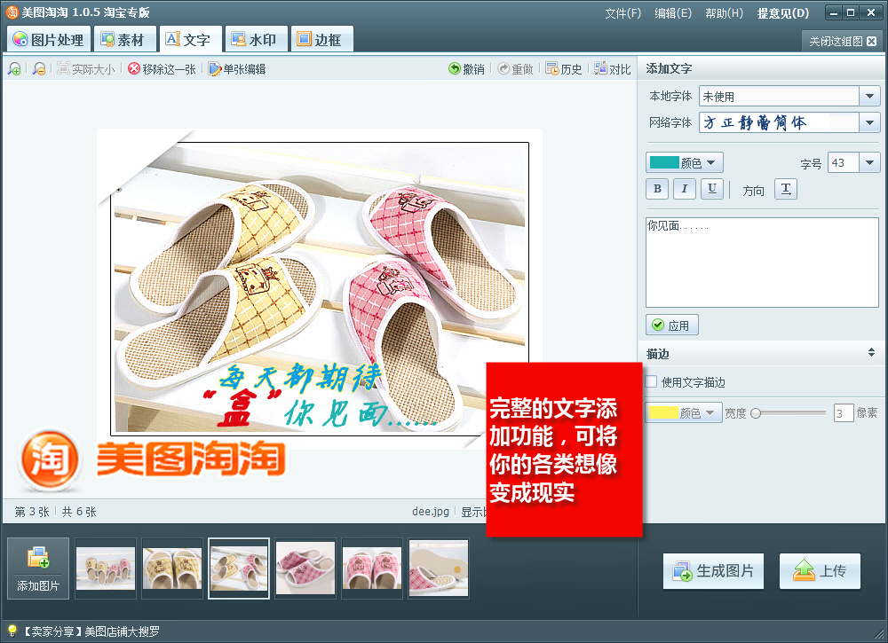
Task: Open 编辑(E) menu
Action: 673,13
